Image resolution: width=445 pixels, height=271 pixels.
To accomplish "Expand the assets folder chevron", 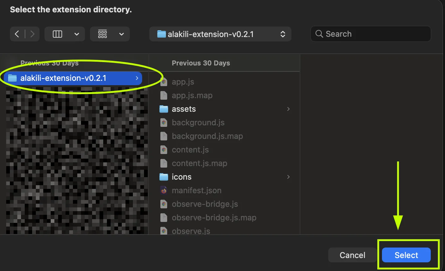I will coord(288,109).
